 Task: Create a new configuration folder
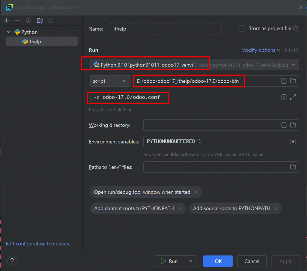click(x=40, y=20)
